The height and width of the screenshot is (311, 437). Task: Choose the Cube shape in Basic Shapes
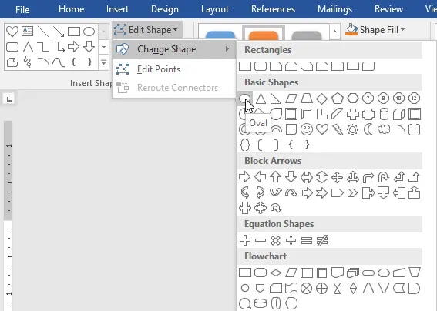(398, 114)
